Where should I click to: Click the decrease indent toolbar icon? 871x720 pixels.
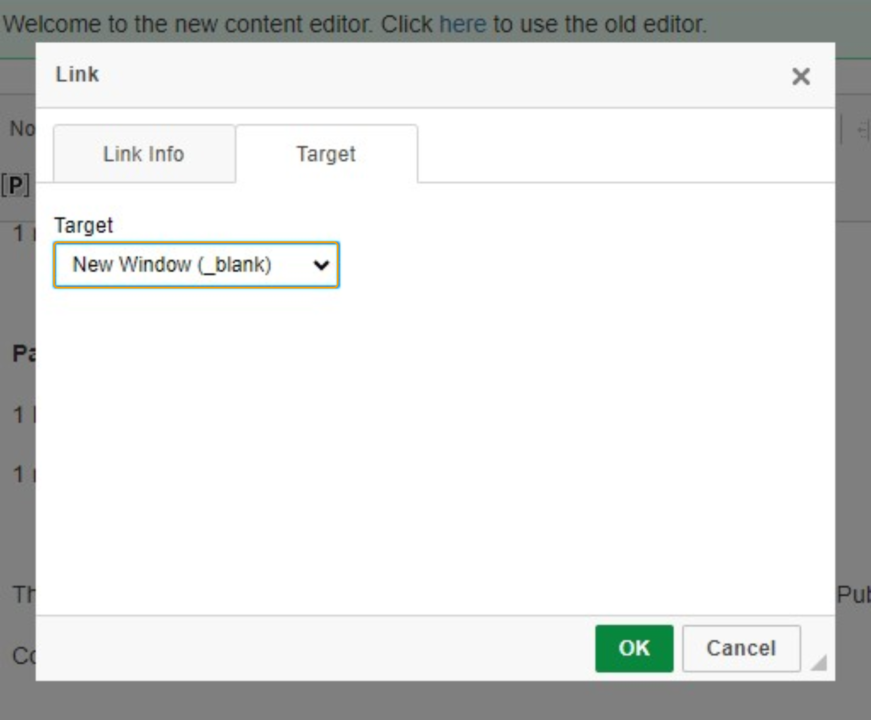863,131
